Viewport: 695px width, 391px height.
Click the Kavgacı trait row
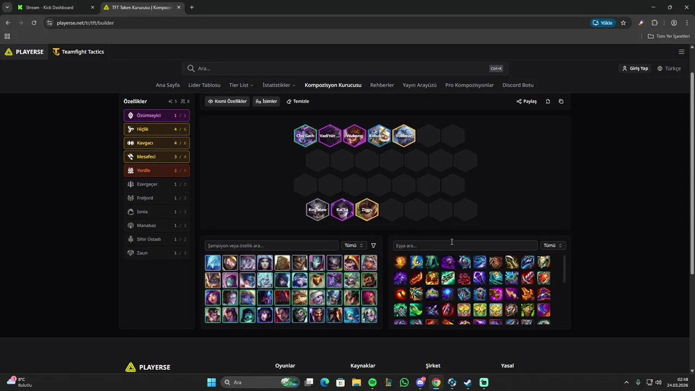click(157, 143)
